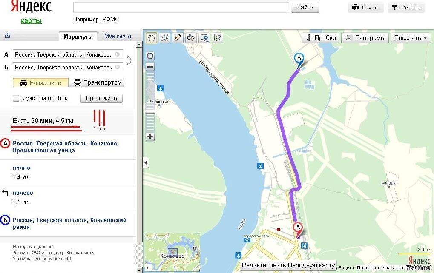Go to home icon in left panel
The width and height of the screenshot is (434, 273).
7,36
